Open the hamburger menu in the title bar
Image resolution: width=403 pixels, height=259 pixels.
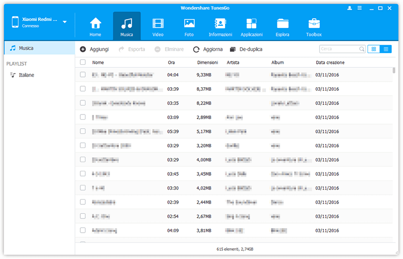tap(360, 8)
